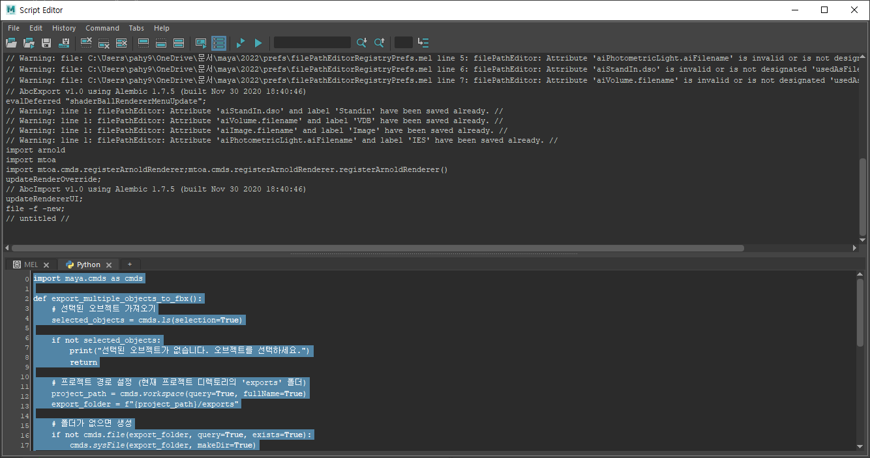Click the Execute play icon
The width and height of the screenshot is (870, 458).
(x=258, y=43)
